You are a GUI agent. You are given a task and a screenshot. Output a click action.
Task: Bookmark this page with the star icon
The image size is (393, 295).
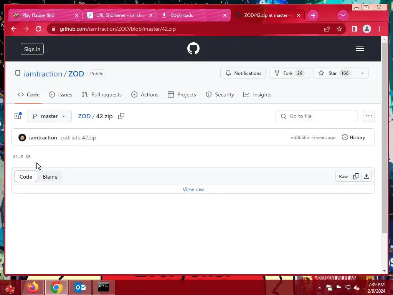339,29
